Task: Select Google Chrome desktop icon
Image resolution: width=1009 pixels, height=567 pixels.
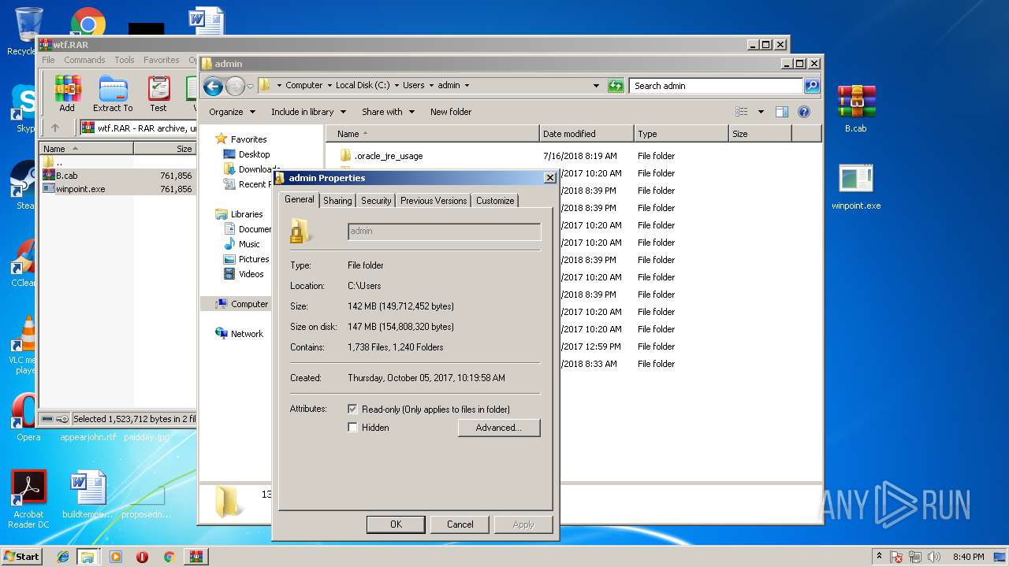Action: point(88,24)
